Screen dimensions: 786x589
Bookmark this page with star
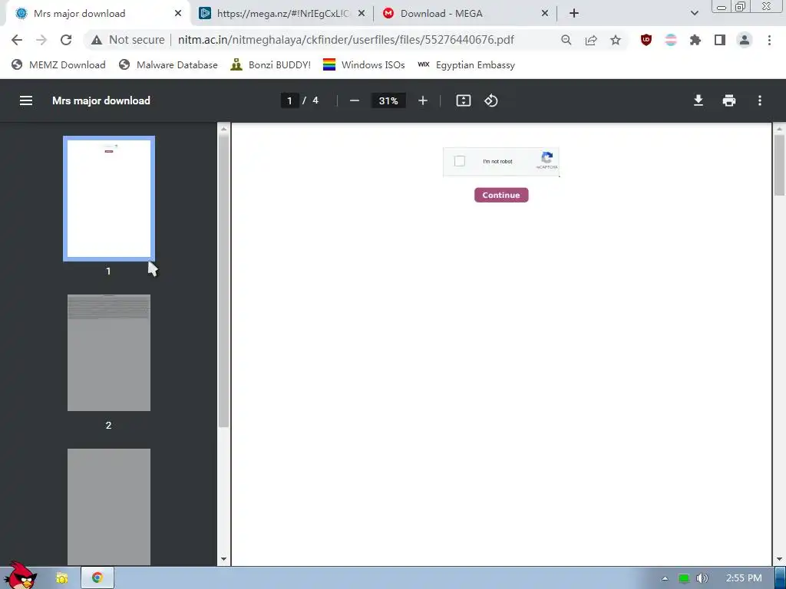coord(616,40)
